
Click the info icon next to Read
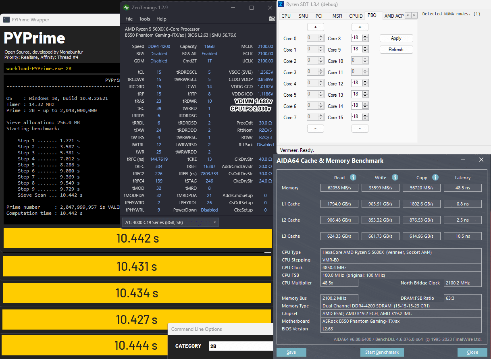pos(353,177)
